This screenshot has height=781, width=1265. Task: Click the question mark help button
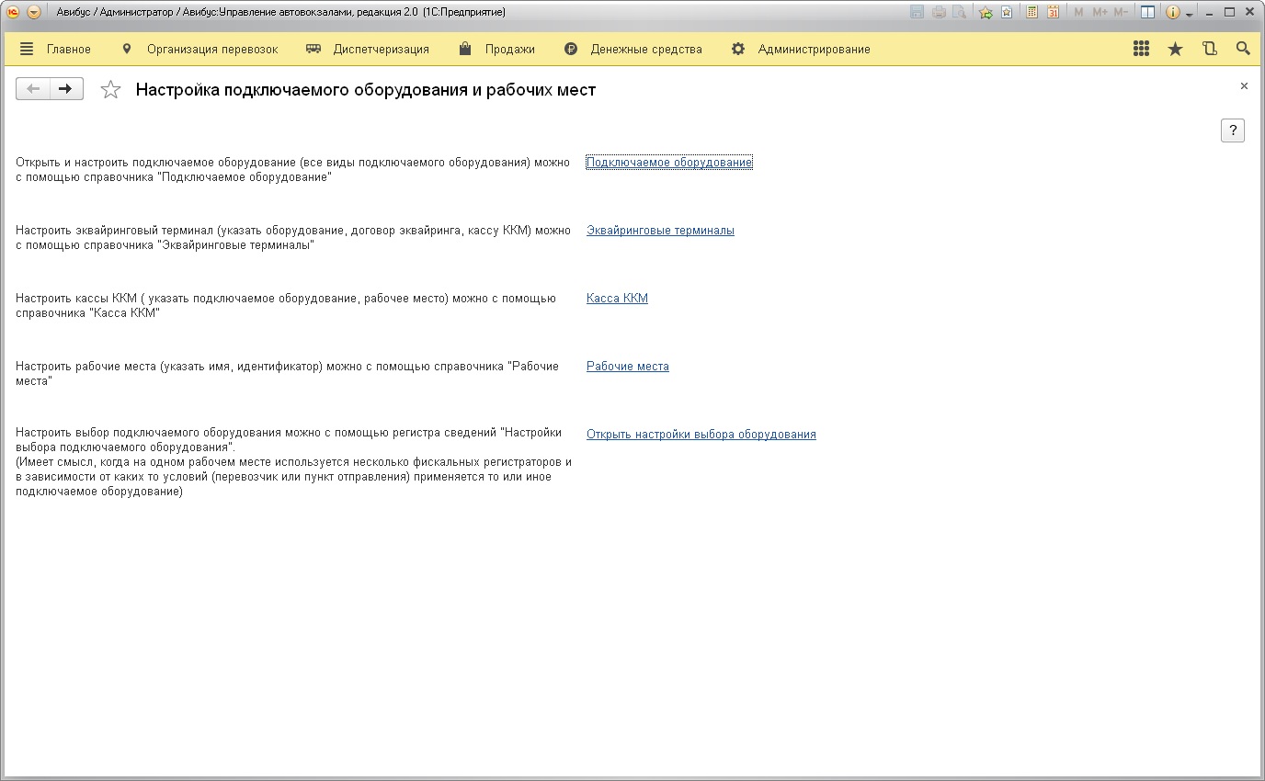click(1232, 130)
